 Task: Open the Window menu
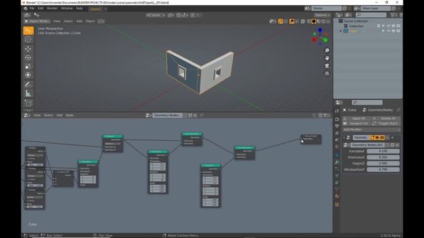click(x=66, y=9)
